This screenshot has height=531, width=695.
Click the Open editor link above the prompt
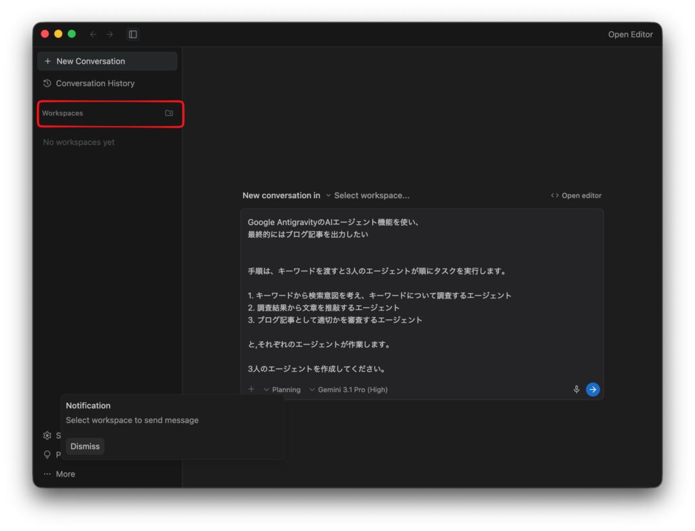(x=576, y=195)
